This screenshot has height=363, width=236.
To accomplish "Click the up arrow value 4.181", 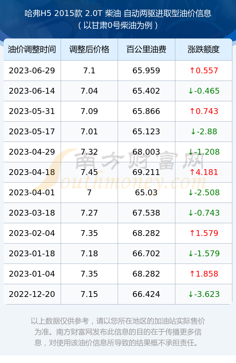I will pyautogui.click(x=204, y=172).
